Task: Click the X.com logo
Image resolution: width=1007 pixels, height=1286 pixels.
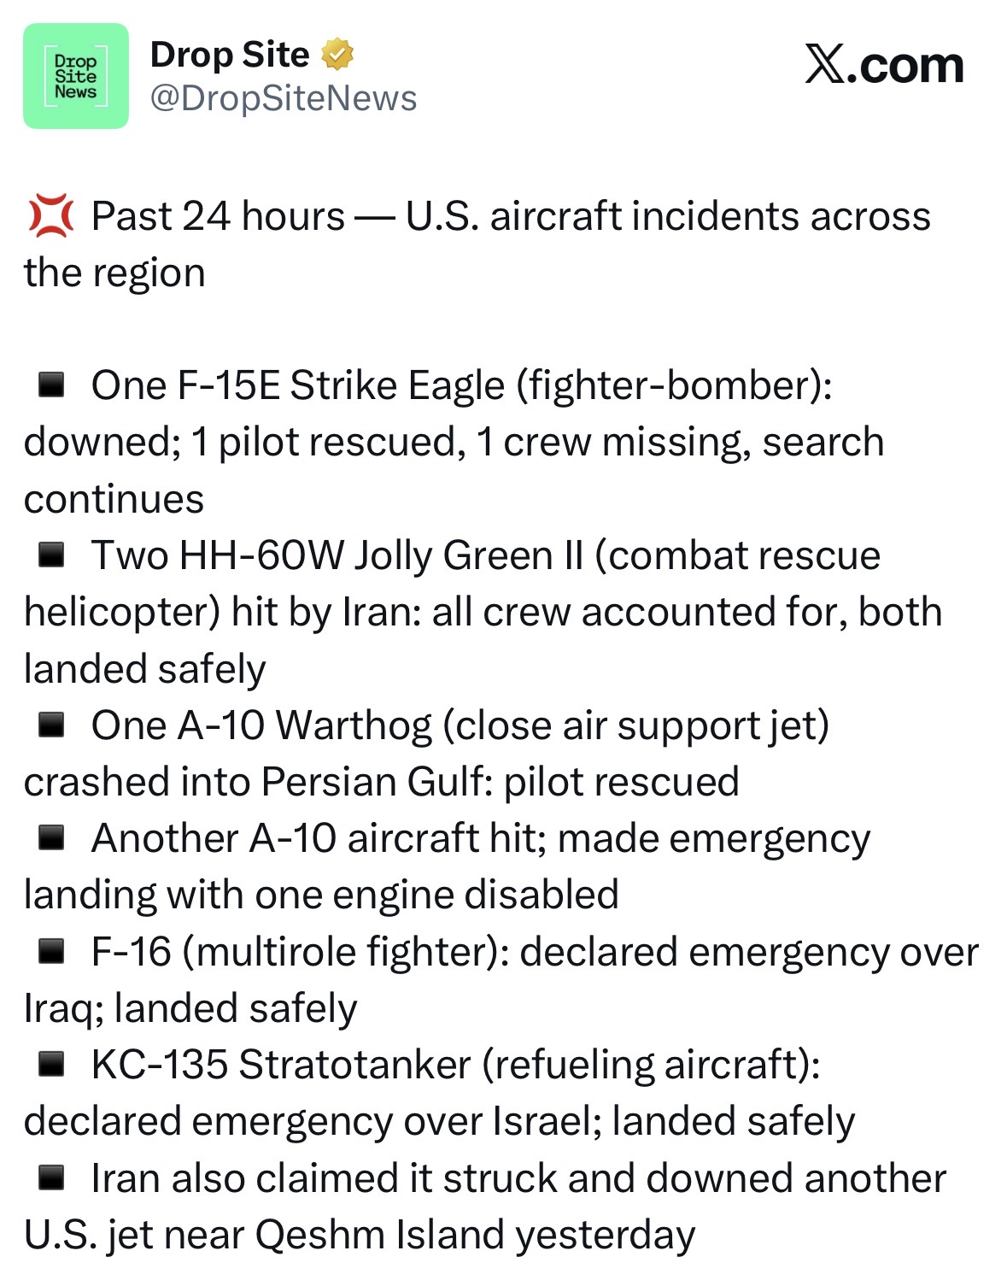Action: pos(883,66)
